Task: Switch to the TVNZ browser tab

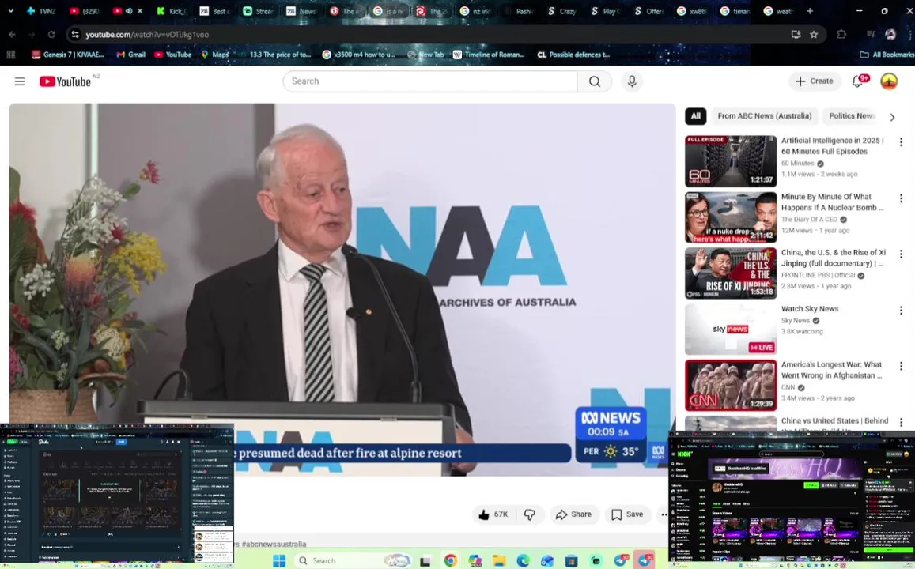Action: coord(41,11)
